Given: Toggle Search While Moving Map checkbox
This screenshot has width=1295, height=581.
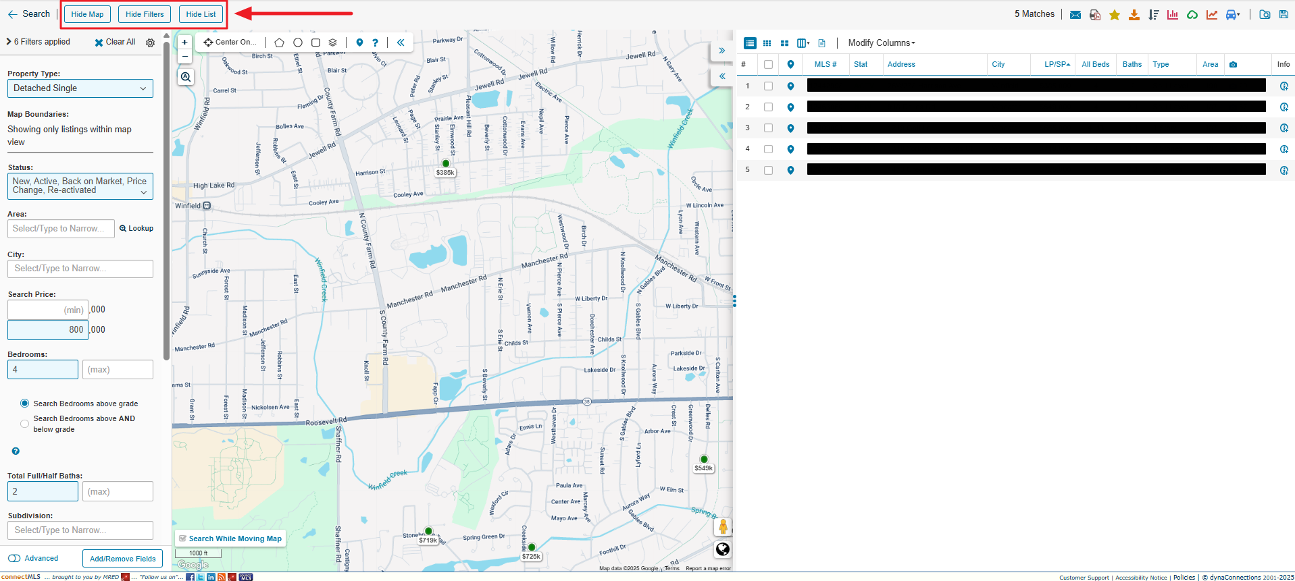Looking at the screenshot, I should (182, 538).
